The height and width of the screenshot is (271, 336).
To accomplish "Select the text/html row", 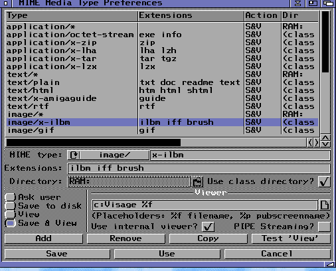I will pyautogui.click(x=162, y=90).
